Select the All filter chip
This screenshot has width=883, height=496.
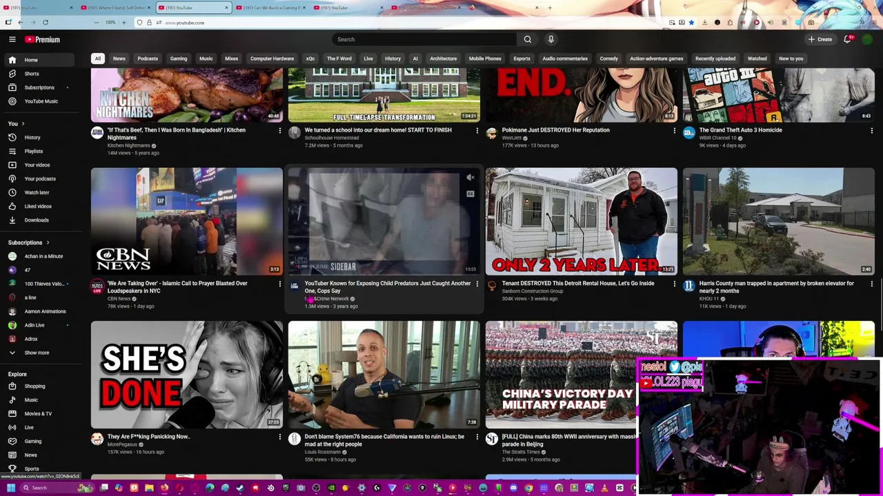[x=98, y=59]
